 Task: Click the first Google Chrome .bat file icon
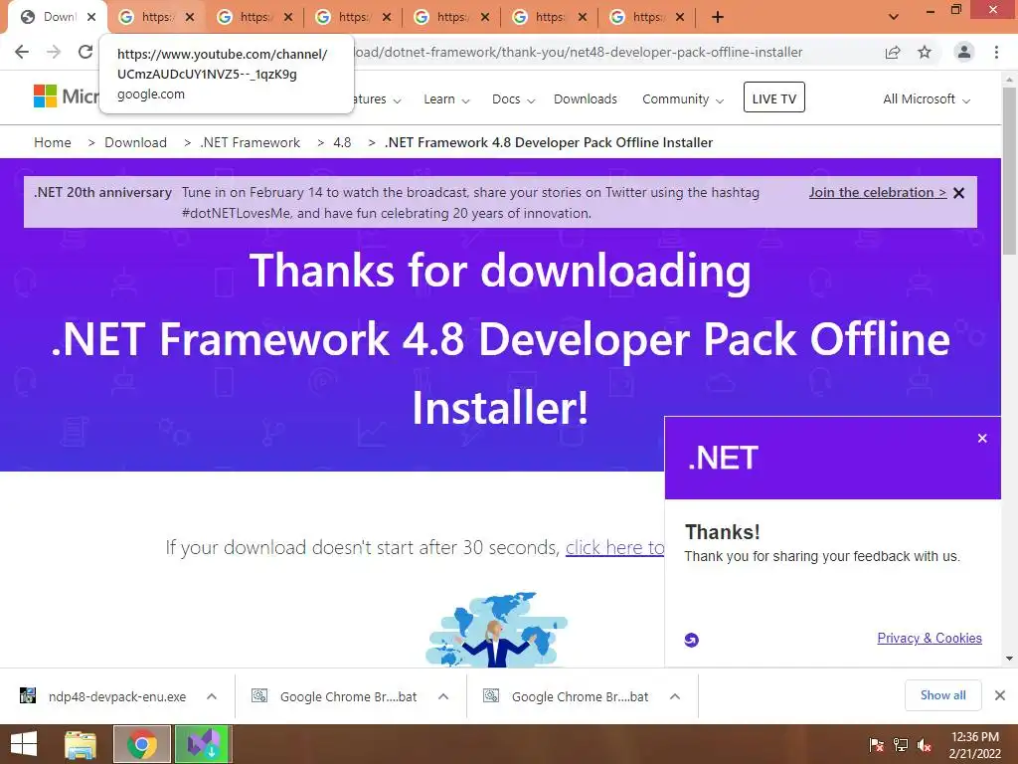259,695
